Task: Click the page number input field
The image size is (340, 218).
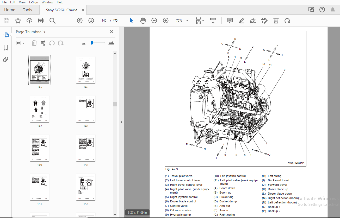Action: (104, 21)
